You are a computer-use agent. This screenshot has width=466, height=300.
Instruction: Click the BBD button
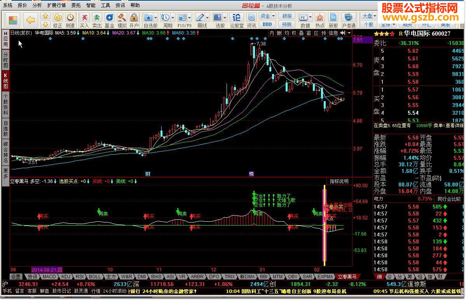coord(267,24)
